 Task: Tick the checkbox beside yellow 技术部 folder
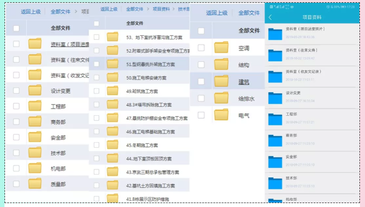point(16,153)
